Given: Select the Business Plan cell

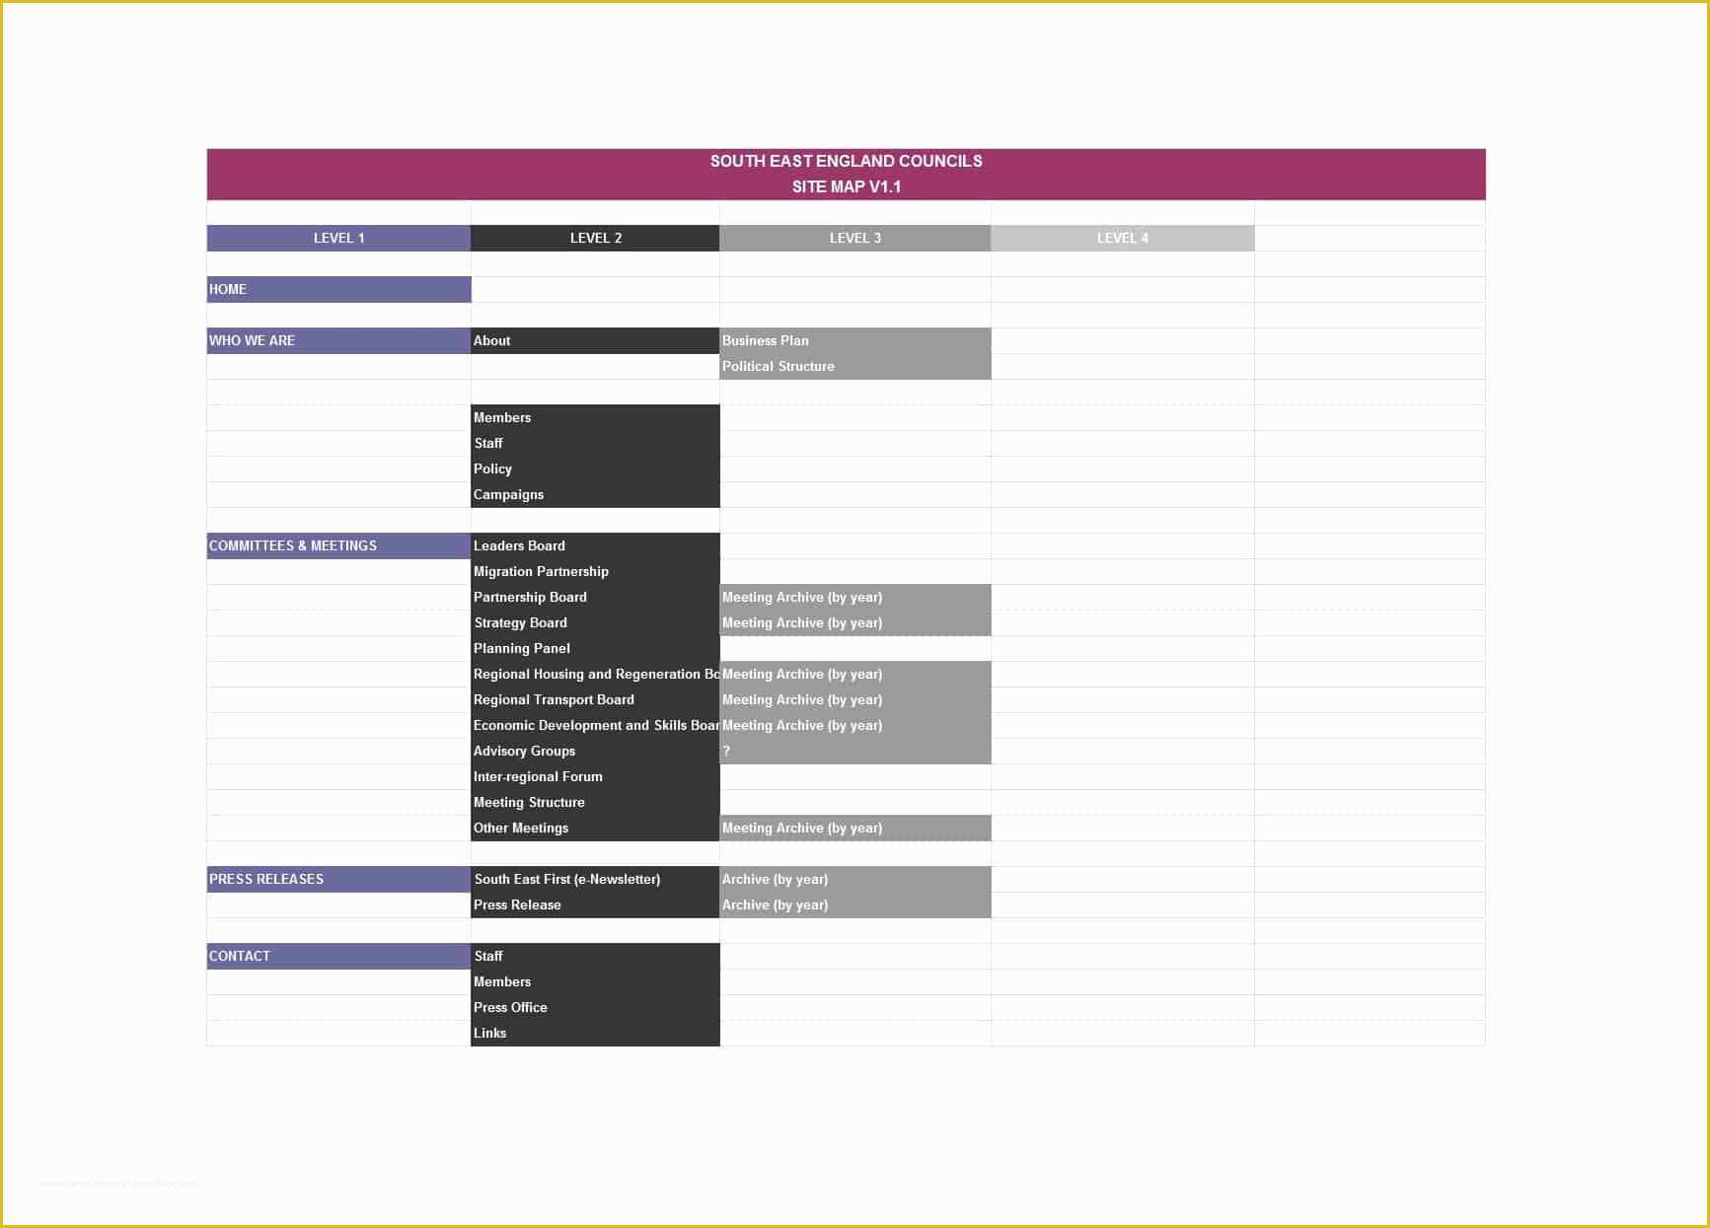Looking at the screenshot, I should coord(855,340).
